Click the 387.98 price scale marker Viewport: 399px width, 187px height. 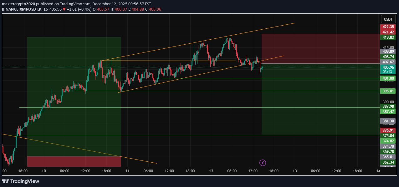[x=388, y=106]
